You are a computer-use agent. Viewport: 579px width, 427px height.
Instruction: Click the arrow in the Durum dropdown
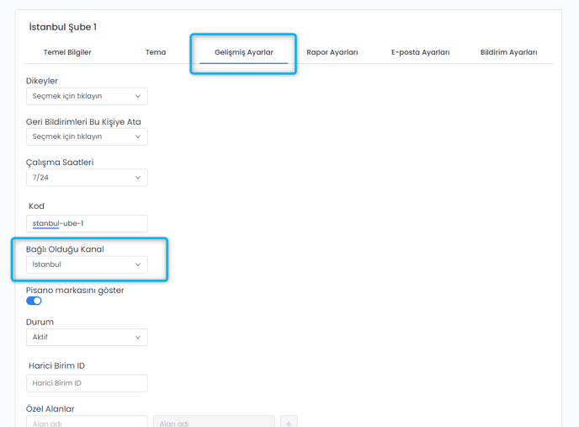pyautogui.click(x=138, y=337)
